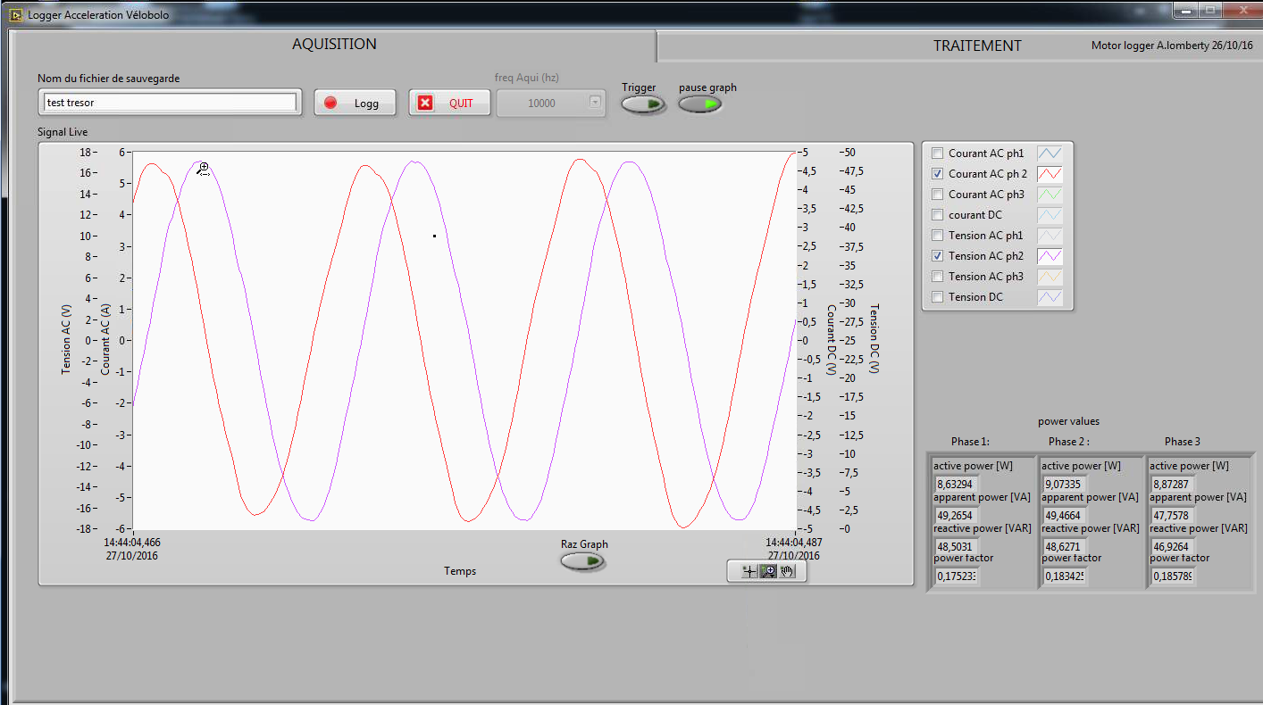Click Phase 3 reactive power value 46,9264
1263x705 pixels.
coord(1173,546)
